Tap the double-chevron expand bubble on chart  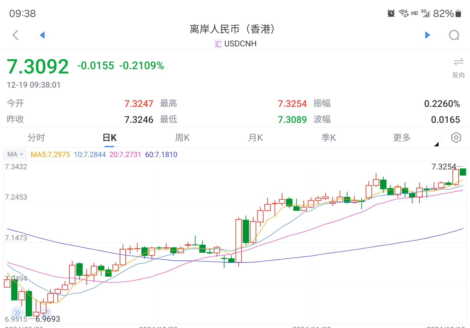click(17, 313)
